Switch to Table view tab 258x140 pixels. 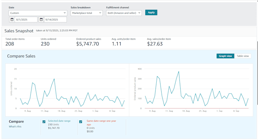(243, 56)
